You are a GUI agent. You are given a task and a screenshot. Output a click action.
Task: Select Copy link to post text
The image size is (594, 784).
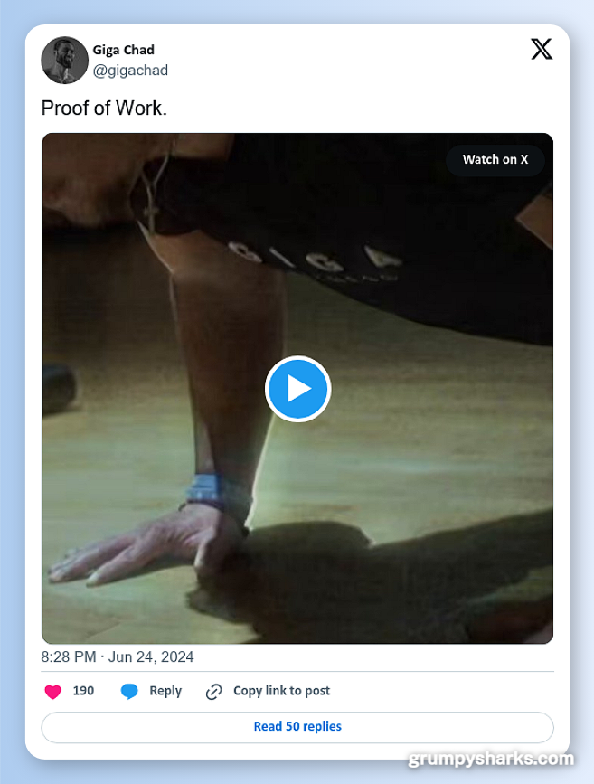click(x=281, y=691)
